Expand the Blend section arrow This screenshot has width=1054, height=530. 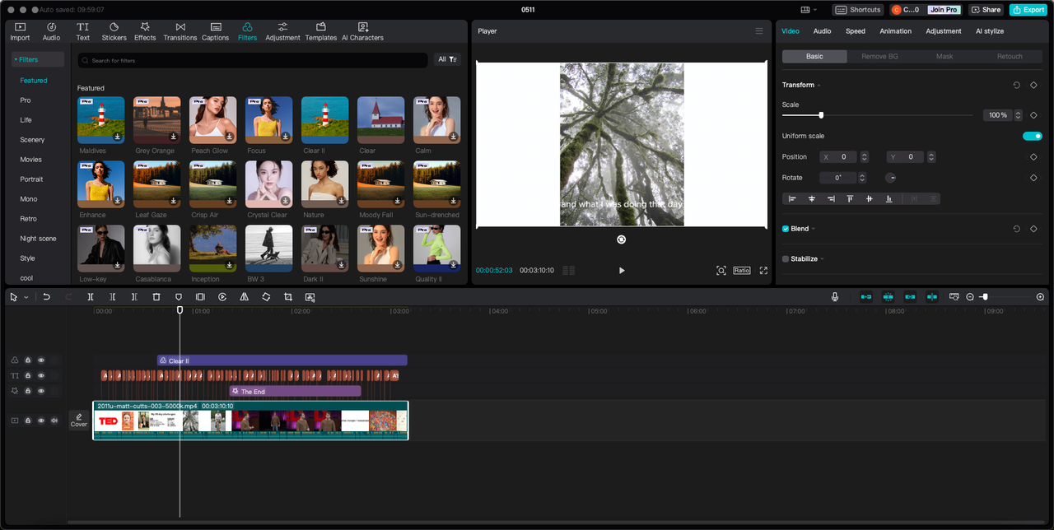pyautogui.click(x=814, y=229)
